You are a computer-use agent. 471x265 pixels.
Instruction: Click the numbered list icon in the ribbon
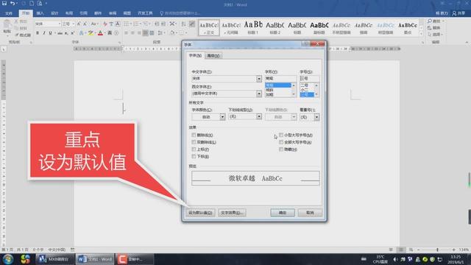136,24
